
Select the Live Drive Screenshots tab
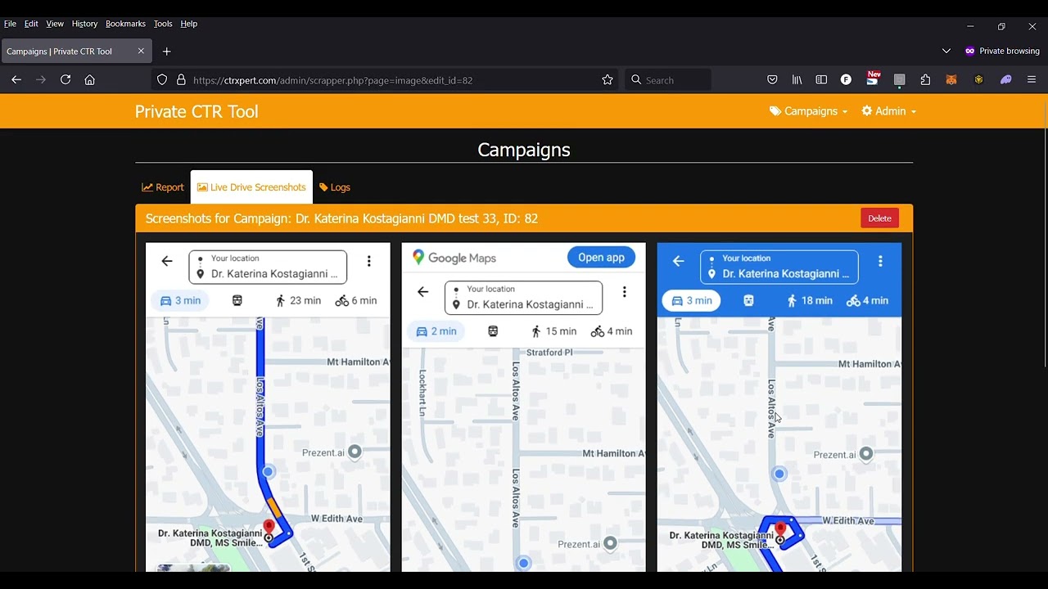[x=251, y=187]
